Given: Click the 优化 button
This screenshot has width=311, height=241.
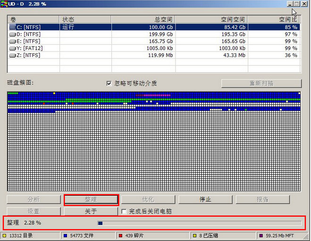Looking at the screenshot, I should [x=148, y=199].
